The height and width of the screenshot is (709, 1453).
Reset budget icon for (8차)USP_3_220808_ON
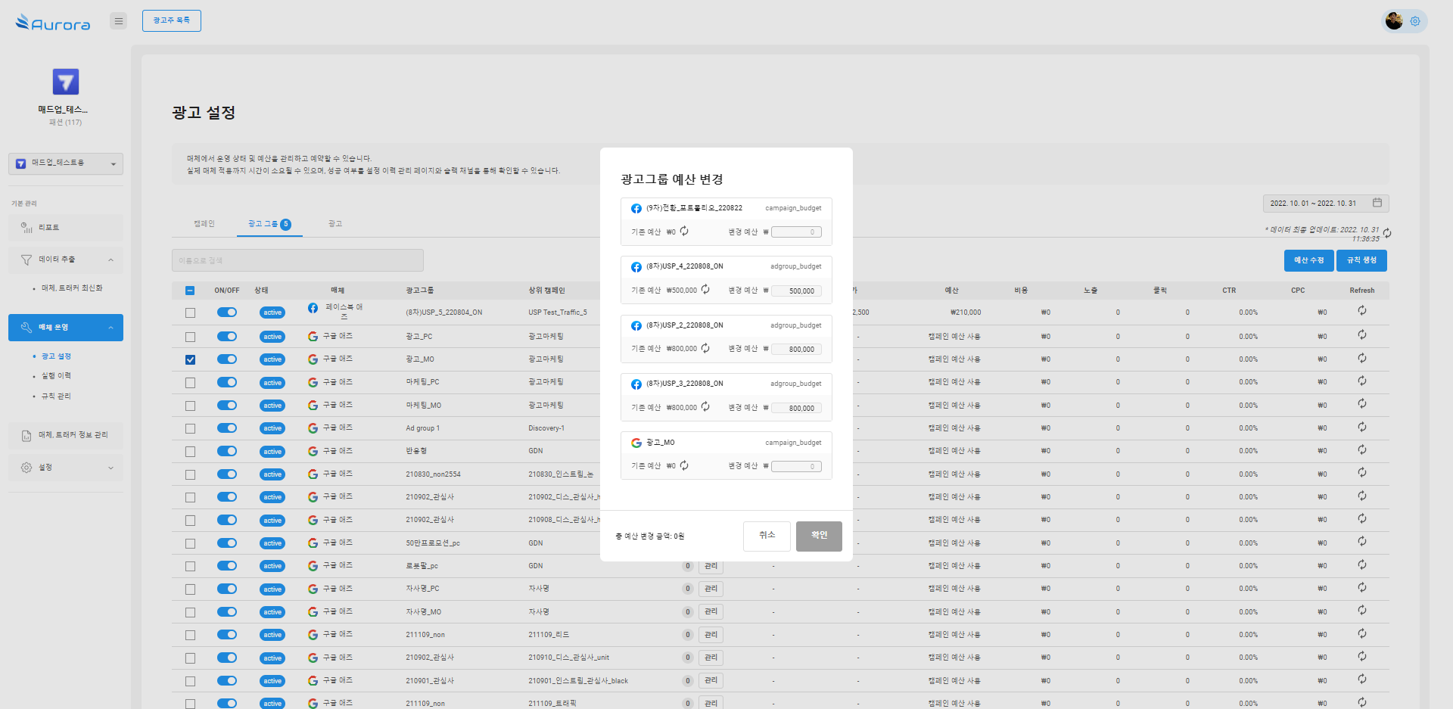[x=705, y=407]
